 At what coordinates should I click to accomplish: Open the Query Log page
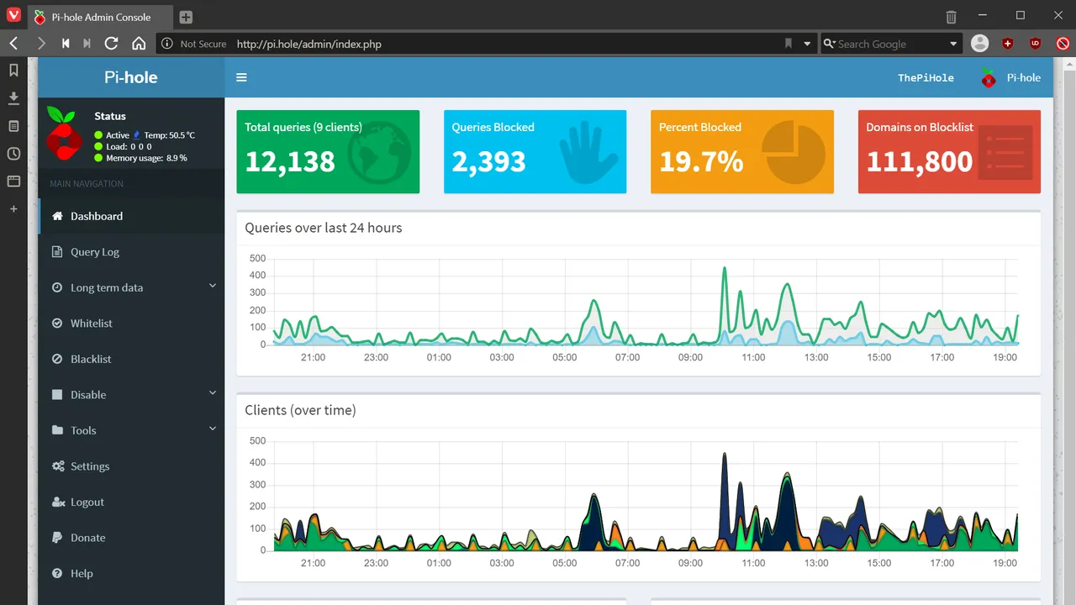click(x=131, y=252)
